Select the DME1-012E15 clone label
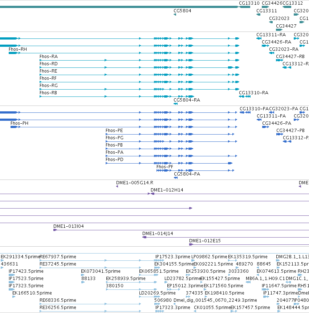309x313 pixels. coord(205,241)
